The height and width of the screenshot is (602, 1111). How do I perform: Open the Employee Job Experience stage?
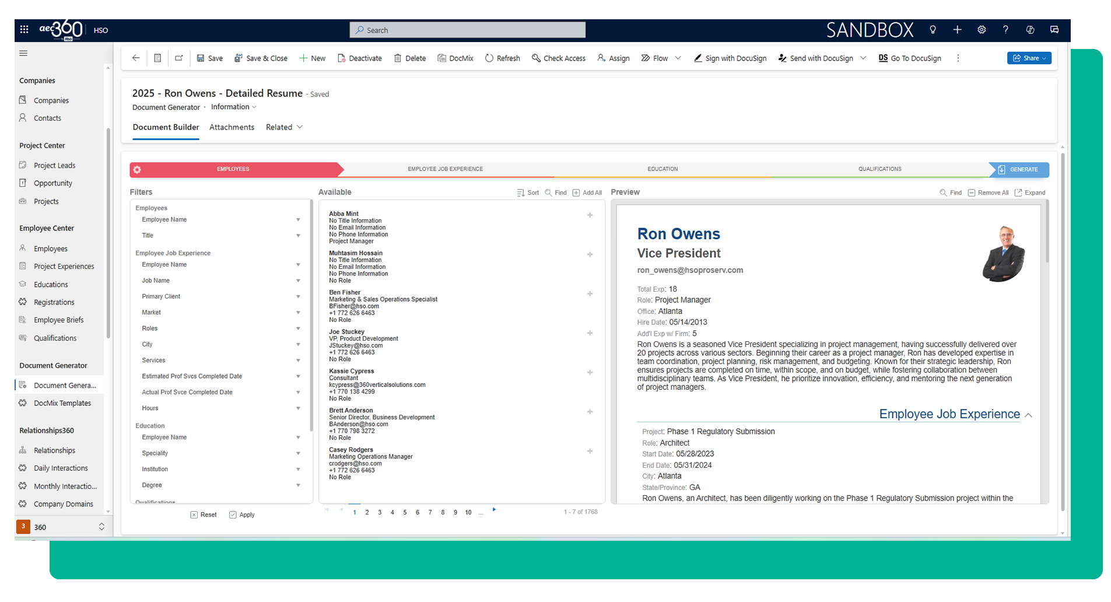[445, 169]
